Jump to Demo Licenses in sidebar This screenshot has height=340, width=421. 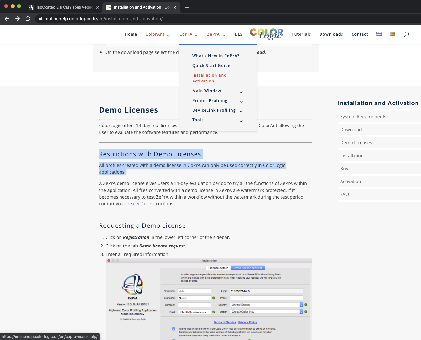[x=356, y=143]
